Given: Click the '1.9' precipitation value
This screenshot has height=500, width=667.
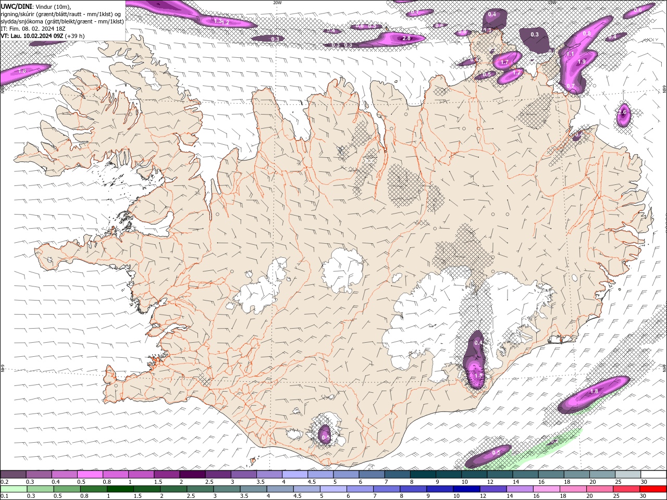Looking at the screenshot, I should click(x=582, y=61).
